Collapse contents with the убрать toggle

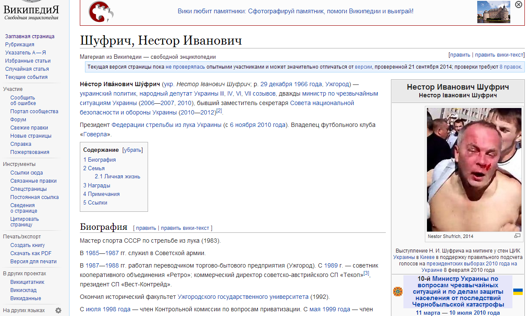coord(133,150)
